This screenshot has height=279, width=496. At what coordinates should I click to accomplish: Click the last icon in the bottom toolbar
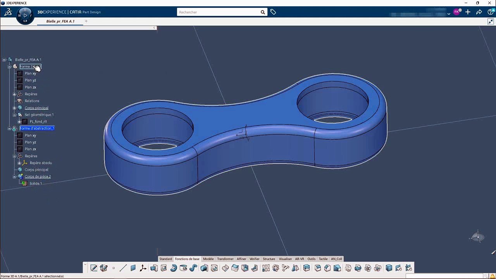pyautogui.click(x=408, y=268)
